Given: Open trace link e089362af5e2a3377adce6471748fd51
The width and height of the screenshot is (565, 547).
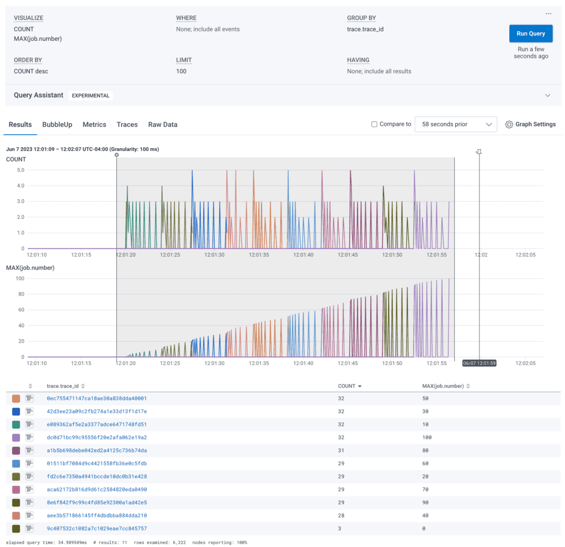Looking at the screenshot, I should tap(97, 424).
